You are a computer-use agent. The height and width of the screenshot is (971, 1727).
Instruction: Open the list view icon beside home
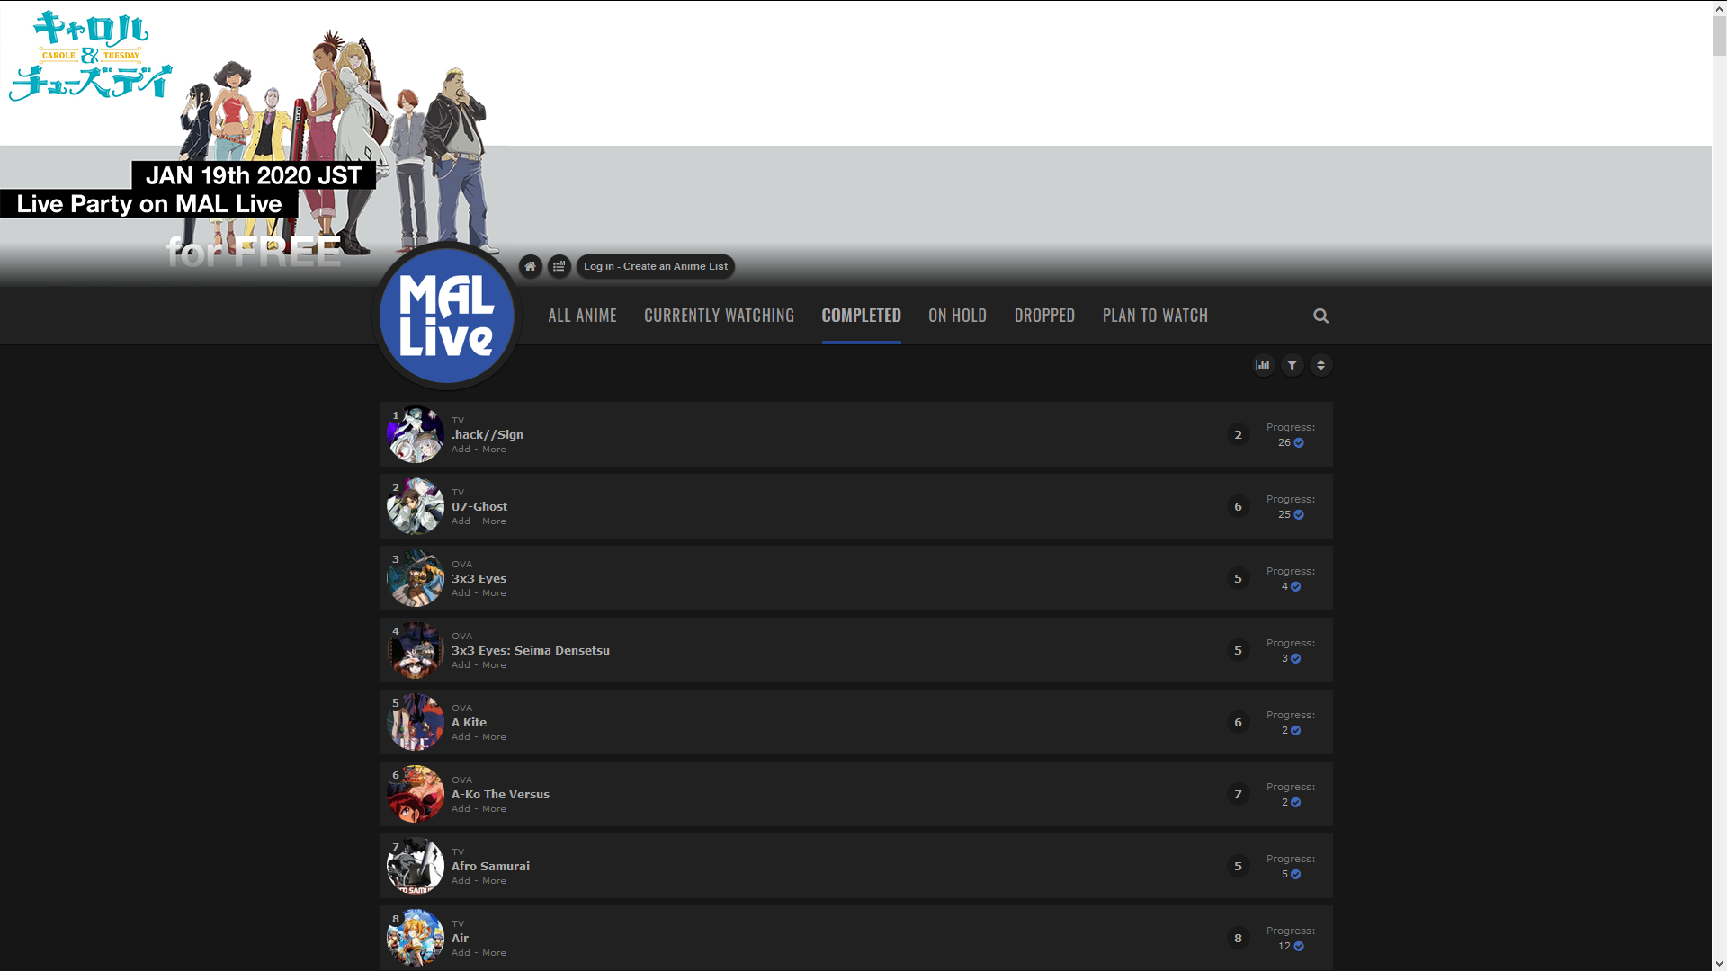(x=559, y=266)
